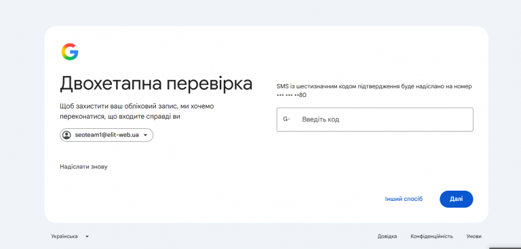Click the Щоб захистити ваш обліковий запис text
The image size is (521, 249).
coord(137,111)
